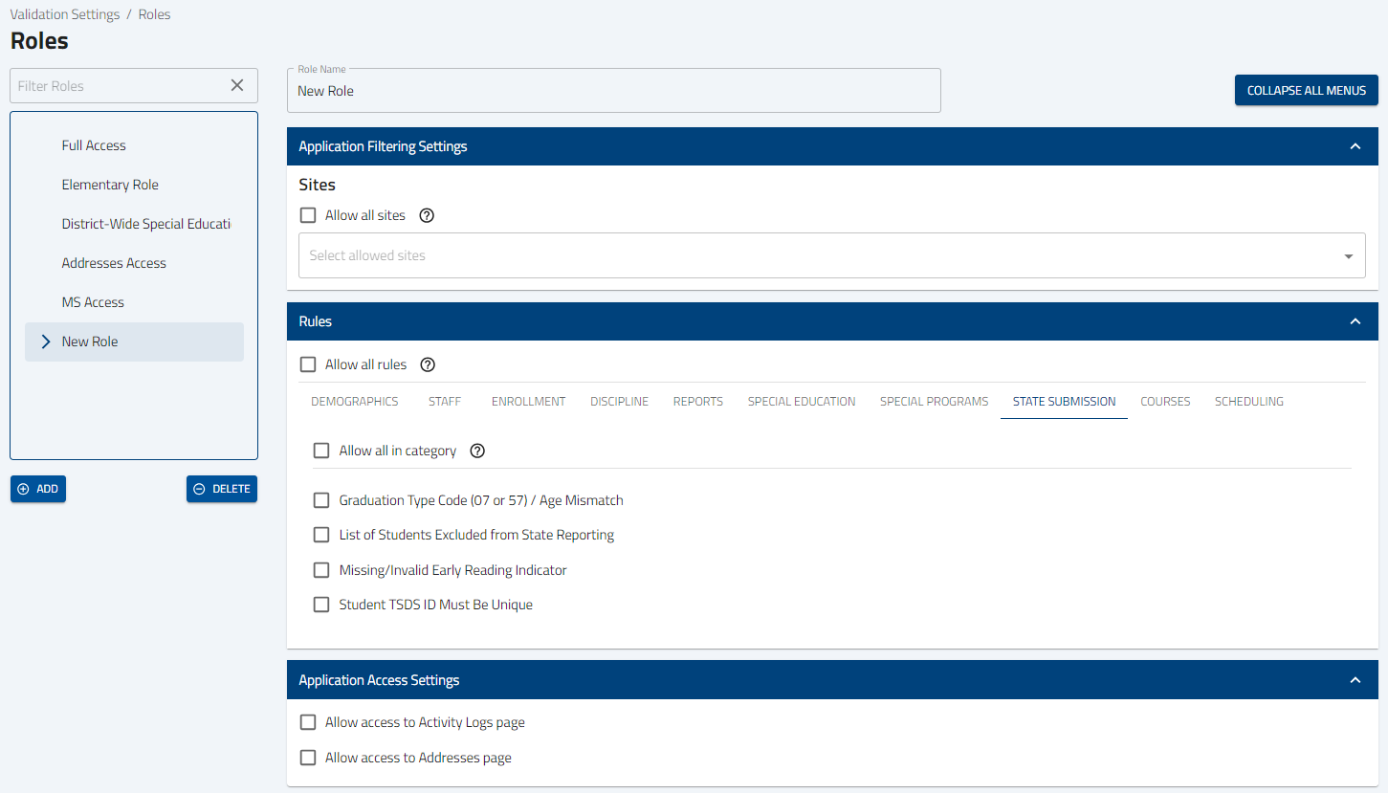This screenshot has width=1388, height=793.
Task: Collapse the Rules section
Action: (x=1355, y=321)
